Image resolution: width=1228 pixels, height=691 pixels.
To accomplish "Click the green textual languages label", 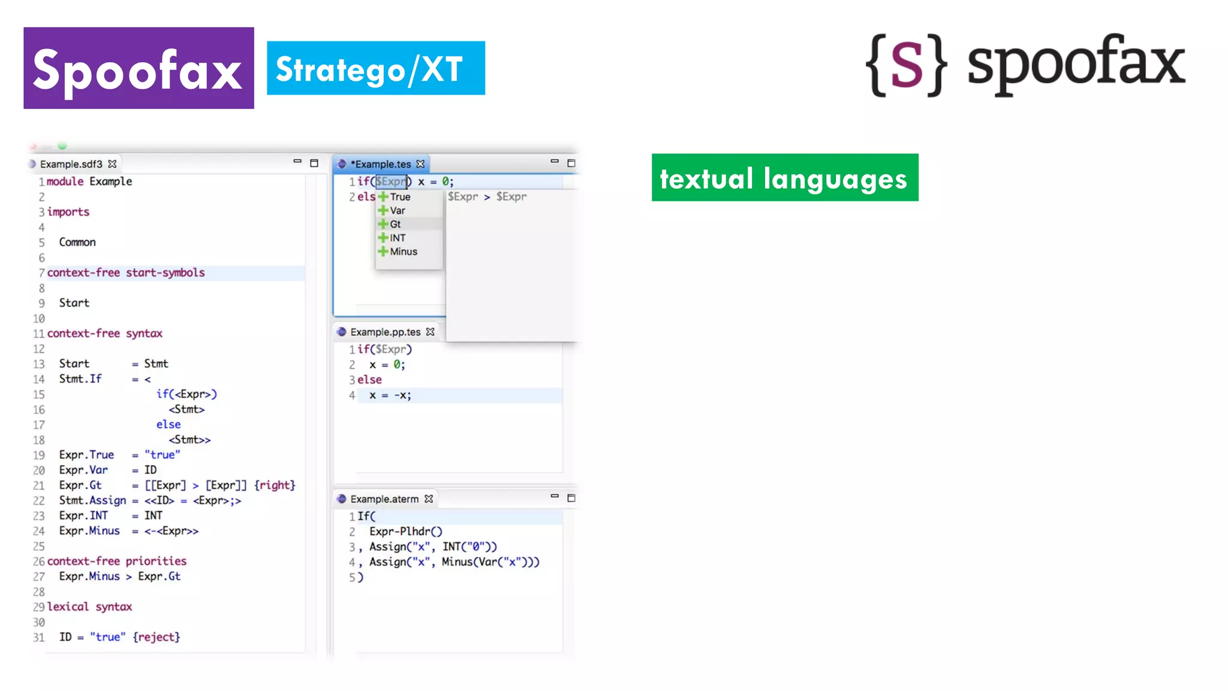I will (x=784, y=178).
